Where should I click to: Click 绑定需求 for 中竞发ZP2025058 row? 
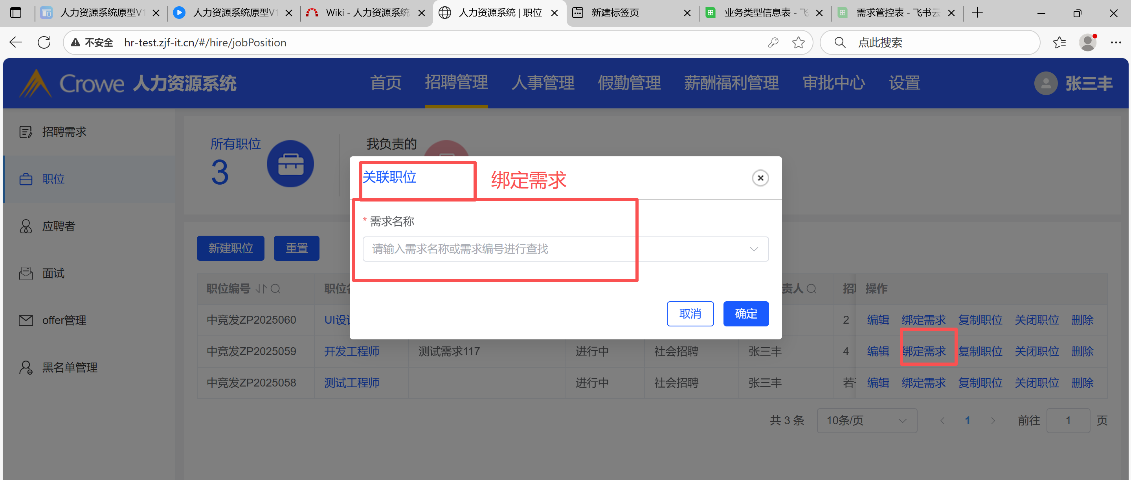924,383
